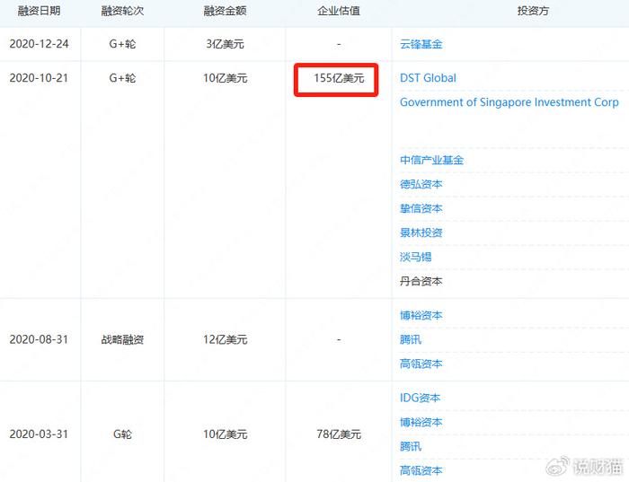
Task: Open 腾讯 link in 2020-03-31 row
Action: click(411, 446)
